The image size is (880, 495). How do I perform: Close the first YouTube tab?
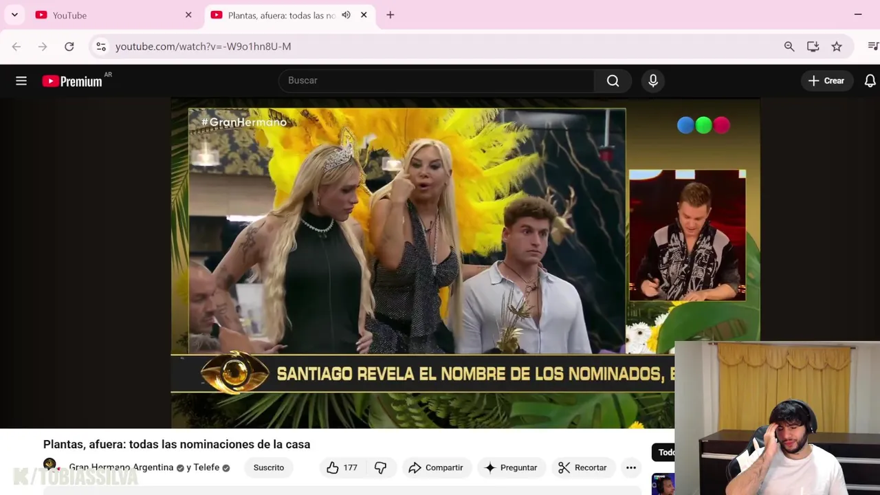pyautogui.click(x=188, y=15)
